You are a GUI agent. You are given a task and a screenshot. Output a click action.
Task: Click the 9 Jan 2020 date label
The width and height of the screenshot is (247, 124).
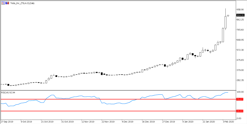point(188,122)
